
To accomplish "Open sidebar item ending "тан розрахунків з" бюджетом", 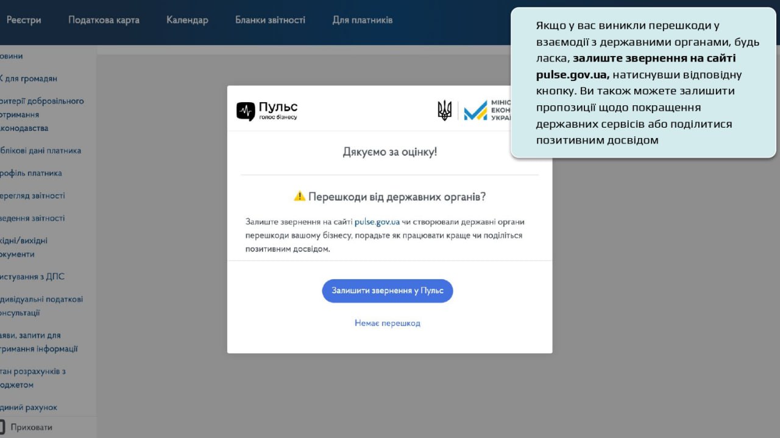I will 33,378.
